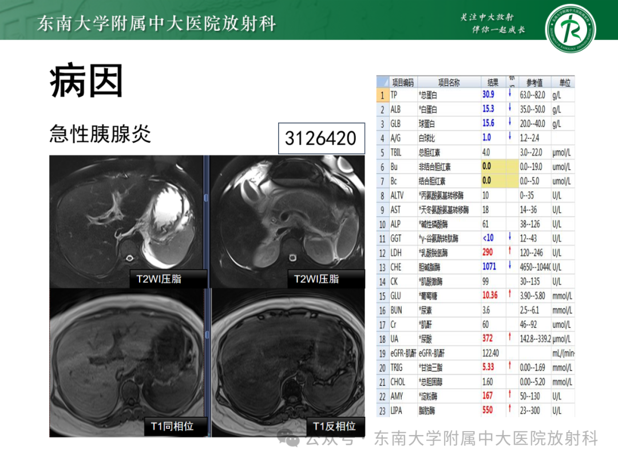
Task: Click the LDH result 290
Action: (x=488, y=253)
